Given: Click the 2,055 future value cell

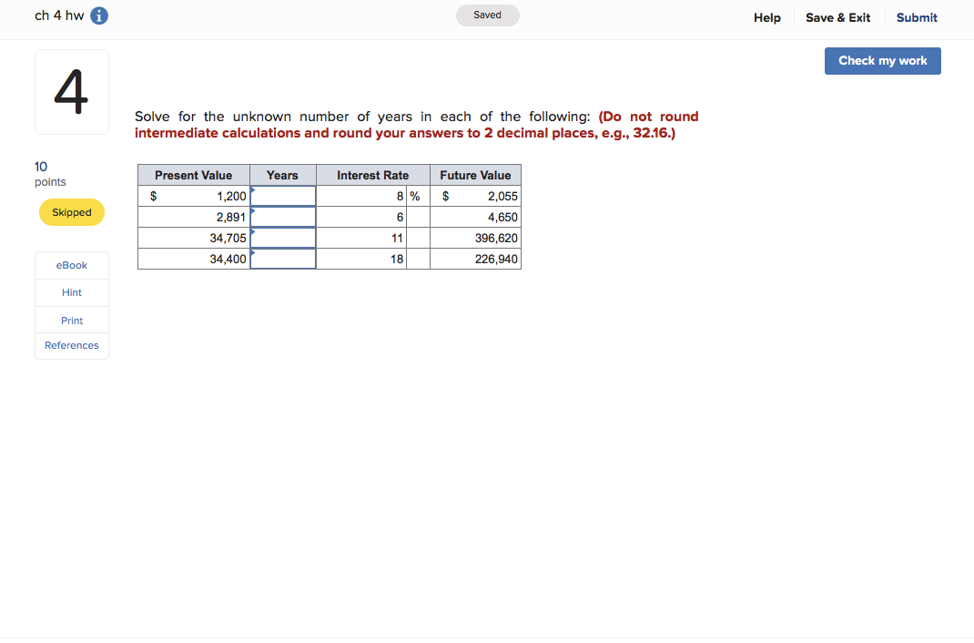Looking at the screenshot, I should click(475, 197).
